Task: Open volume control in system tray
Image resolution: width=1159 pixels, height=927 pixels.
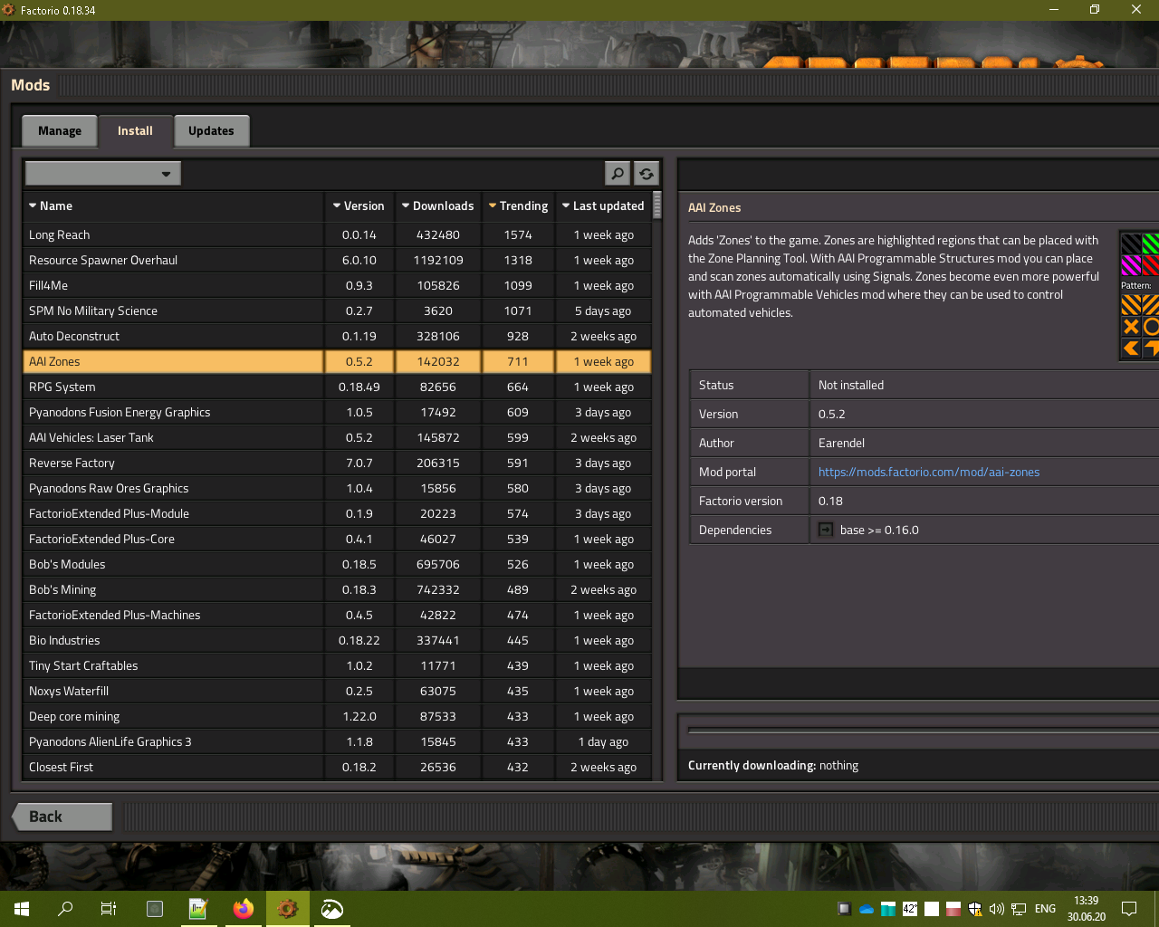Action: tap(997, 909)
